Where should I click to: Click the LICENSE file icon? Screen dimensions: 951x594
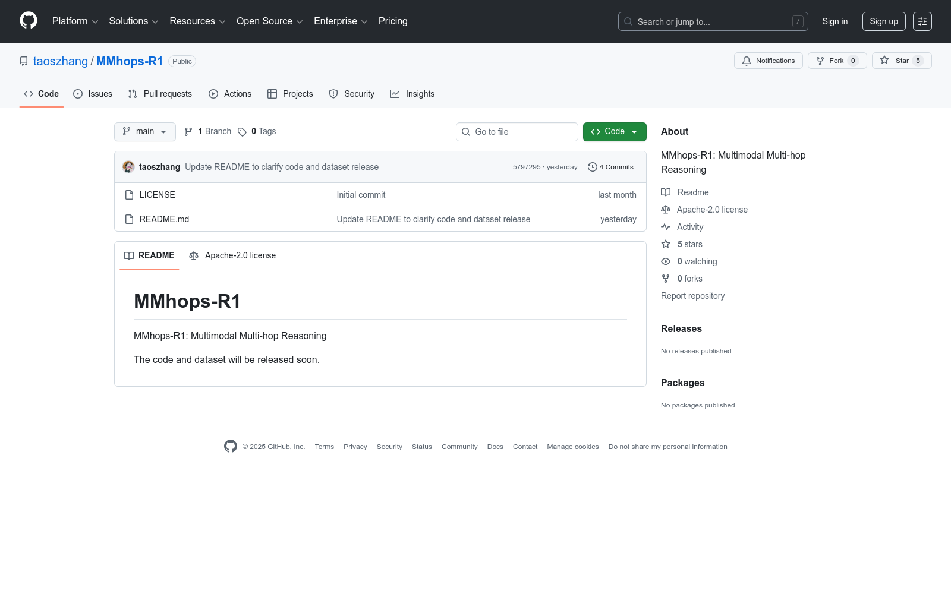click(x=129, y=195)
